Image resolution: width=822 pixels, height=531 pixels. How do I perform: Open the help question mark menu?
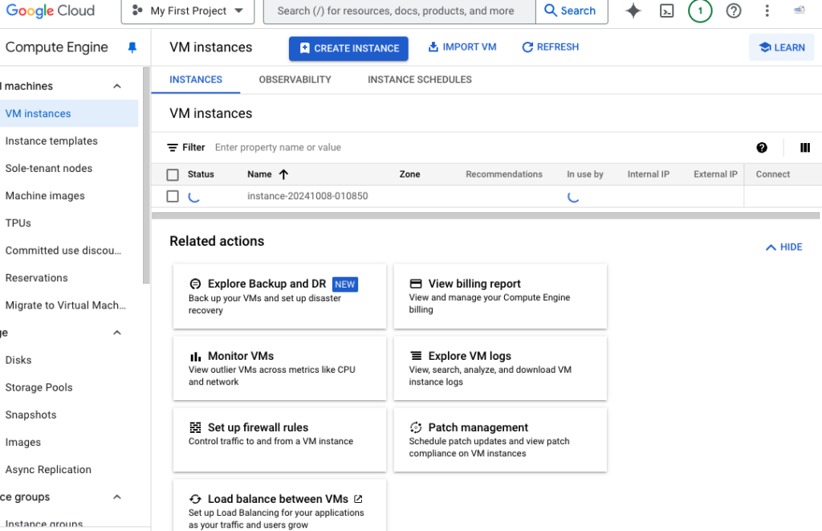(734, 10)
